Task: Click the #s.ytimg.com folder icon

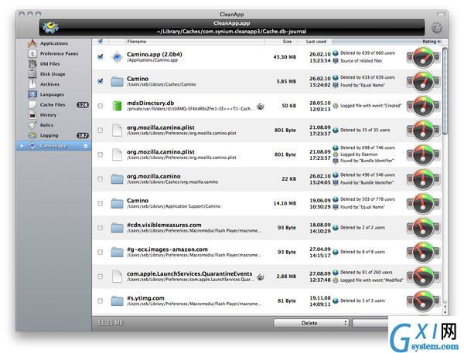Action: click(118, 300)
